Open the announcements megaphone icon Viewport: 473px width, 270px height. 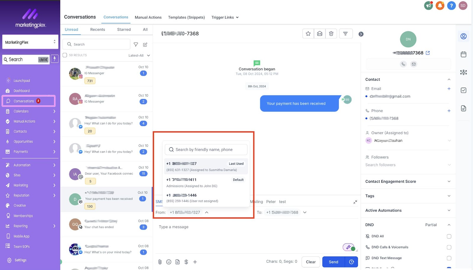coord(428,5)
